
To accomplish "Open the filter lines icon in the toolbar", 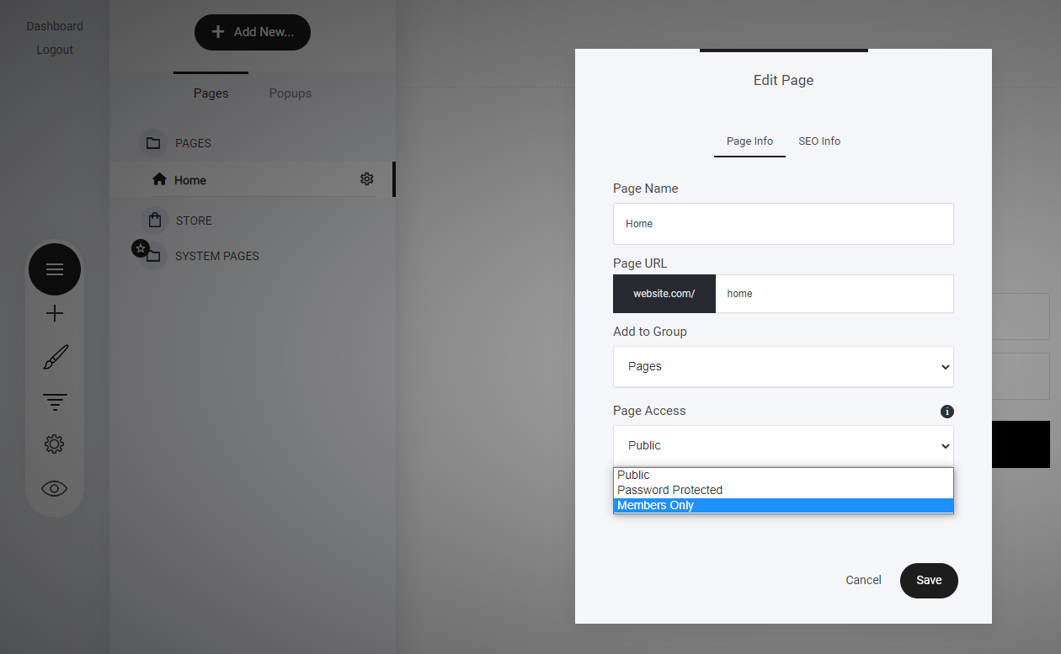I will point(55,401).
